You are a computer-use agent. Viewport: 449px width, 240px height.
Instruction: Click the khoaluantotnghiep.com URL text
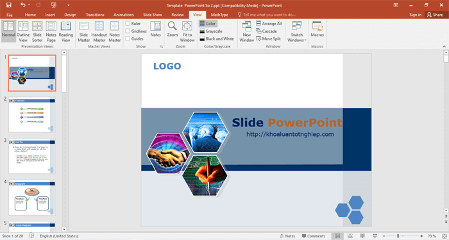[x=290, y=134]
